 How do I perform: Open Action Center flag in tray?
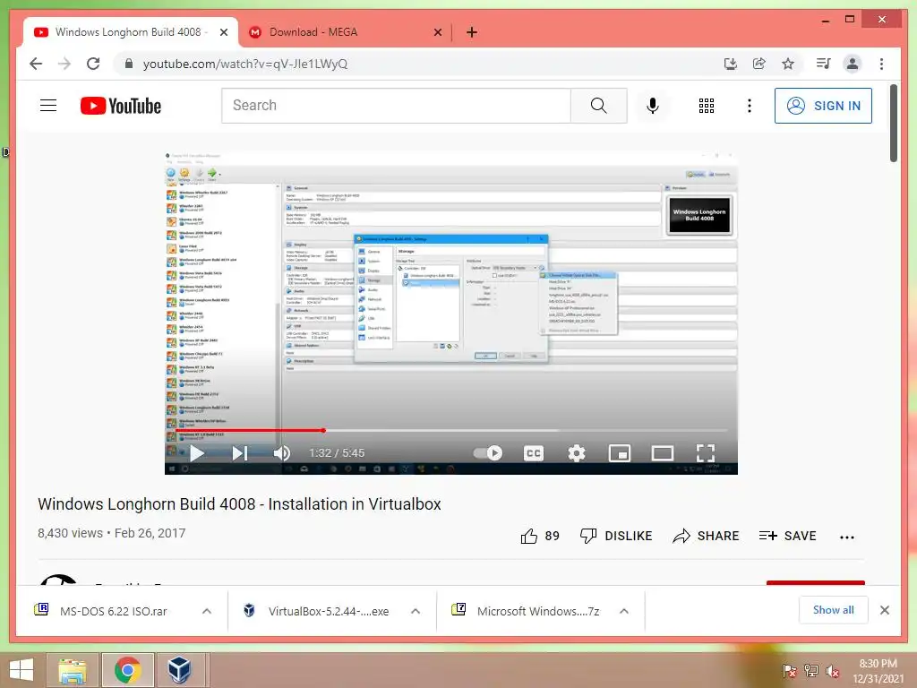[x=790, y=670]
